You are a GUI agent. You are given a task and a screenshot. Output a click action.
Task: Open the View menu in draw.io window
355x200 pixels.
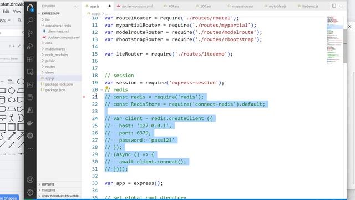tap(17, 11)
